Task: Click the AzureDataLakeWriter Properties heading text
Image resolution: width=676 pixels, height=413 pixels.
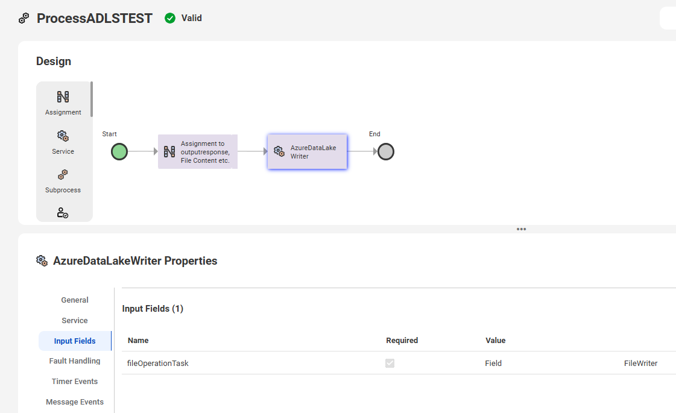Action: pos(135,261)
